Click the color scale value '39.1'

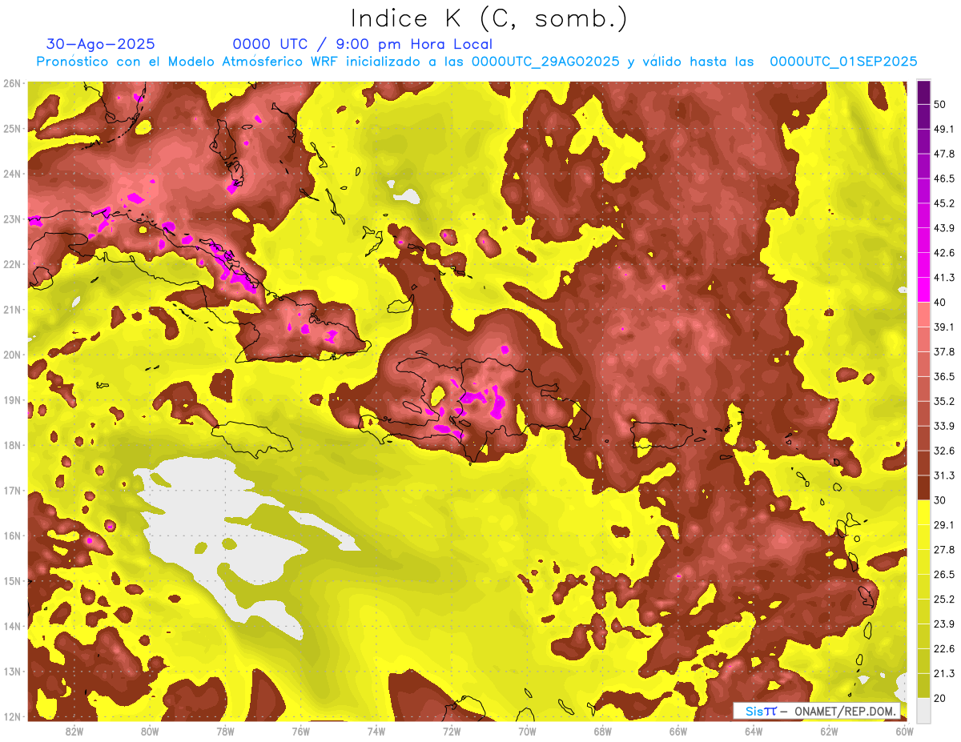pyautogui.click(x=944, y=327)
